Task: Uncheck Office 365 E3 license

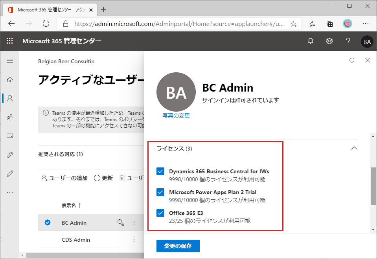Action: (160, 213)
